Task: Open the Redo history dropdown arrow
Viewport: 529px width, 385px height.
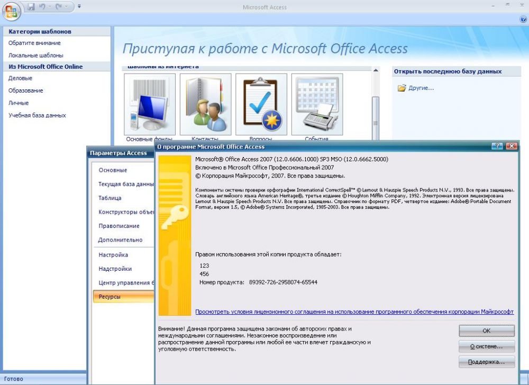Action: [x=66, y=7]
